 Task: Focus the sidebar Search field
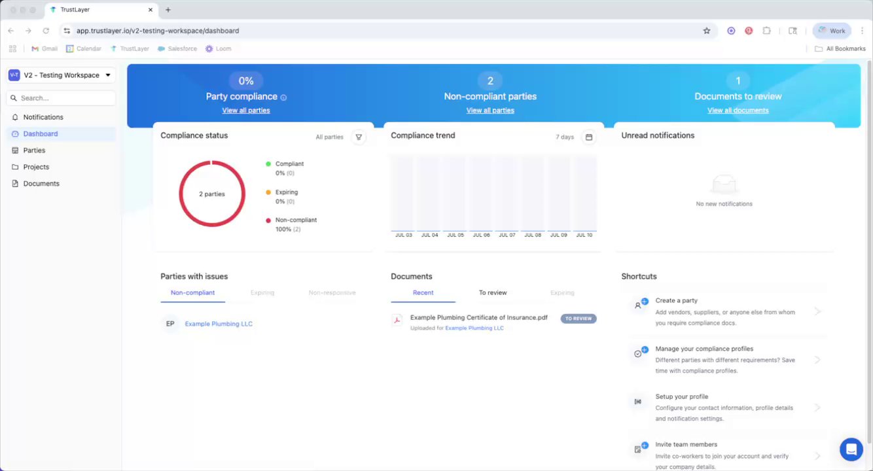(62, 98)
